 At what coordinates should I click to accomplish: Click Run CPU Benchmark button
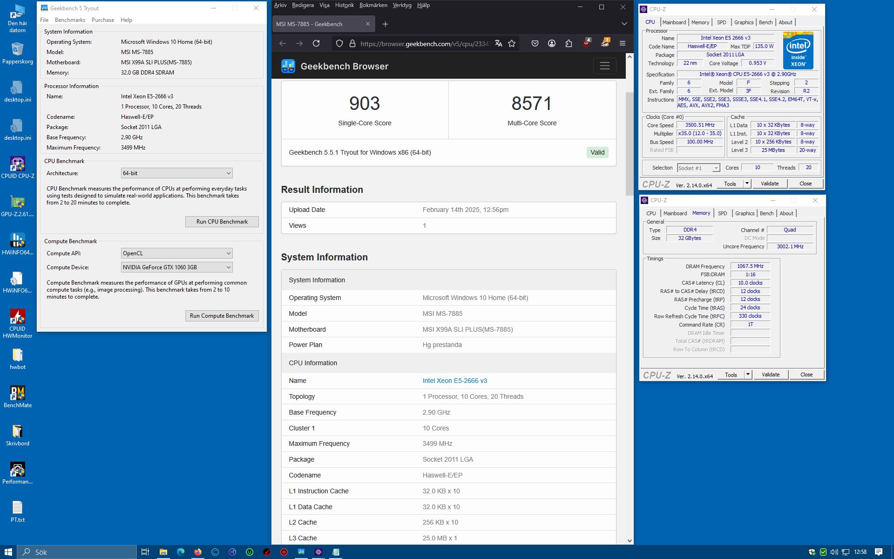[222, 222]
